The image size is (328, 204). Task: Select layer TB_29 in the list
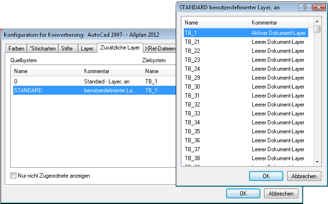click(246, 78)
